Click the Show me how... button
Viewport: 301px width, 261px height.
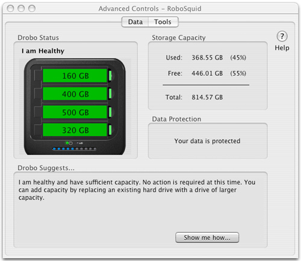tap(207, 238)
